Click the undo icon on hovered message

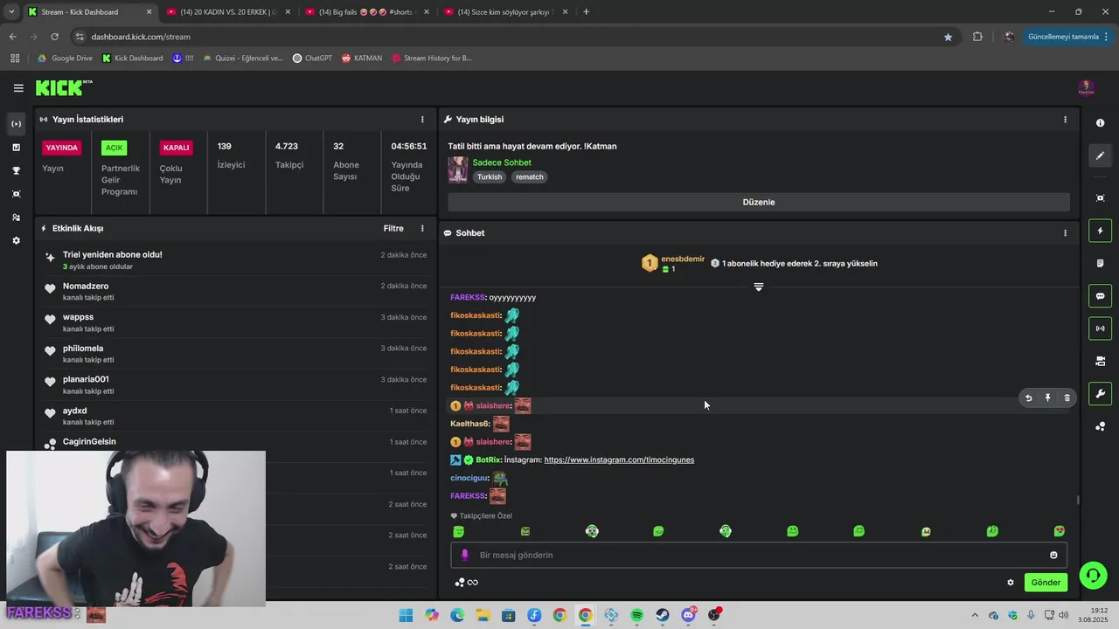pos(1028,398)
